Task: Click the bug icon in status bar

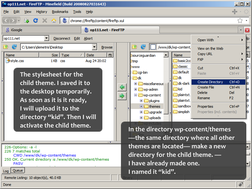Action: (241, 185)
